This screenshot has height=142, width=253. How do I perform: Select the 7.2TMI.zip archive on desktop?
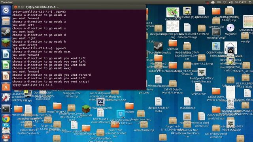tap(202, 28)
